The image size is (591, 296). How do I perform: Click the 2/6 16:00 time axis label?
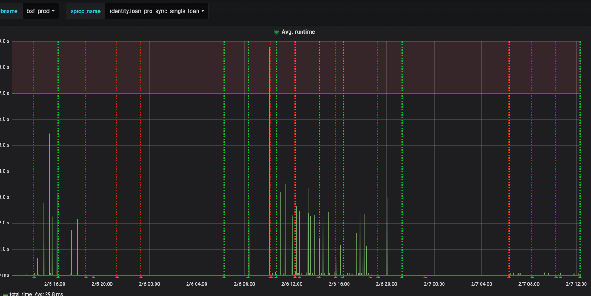(x=339, y=284)
